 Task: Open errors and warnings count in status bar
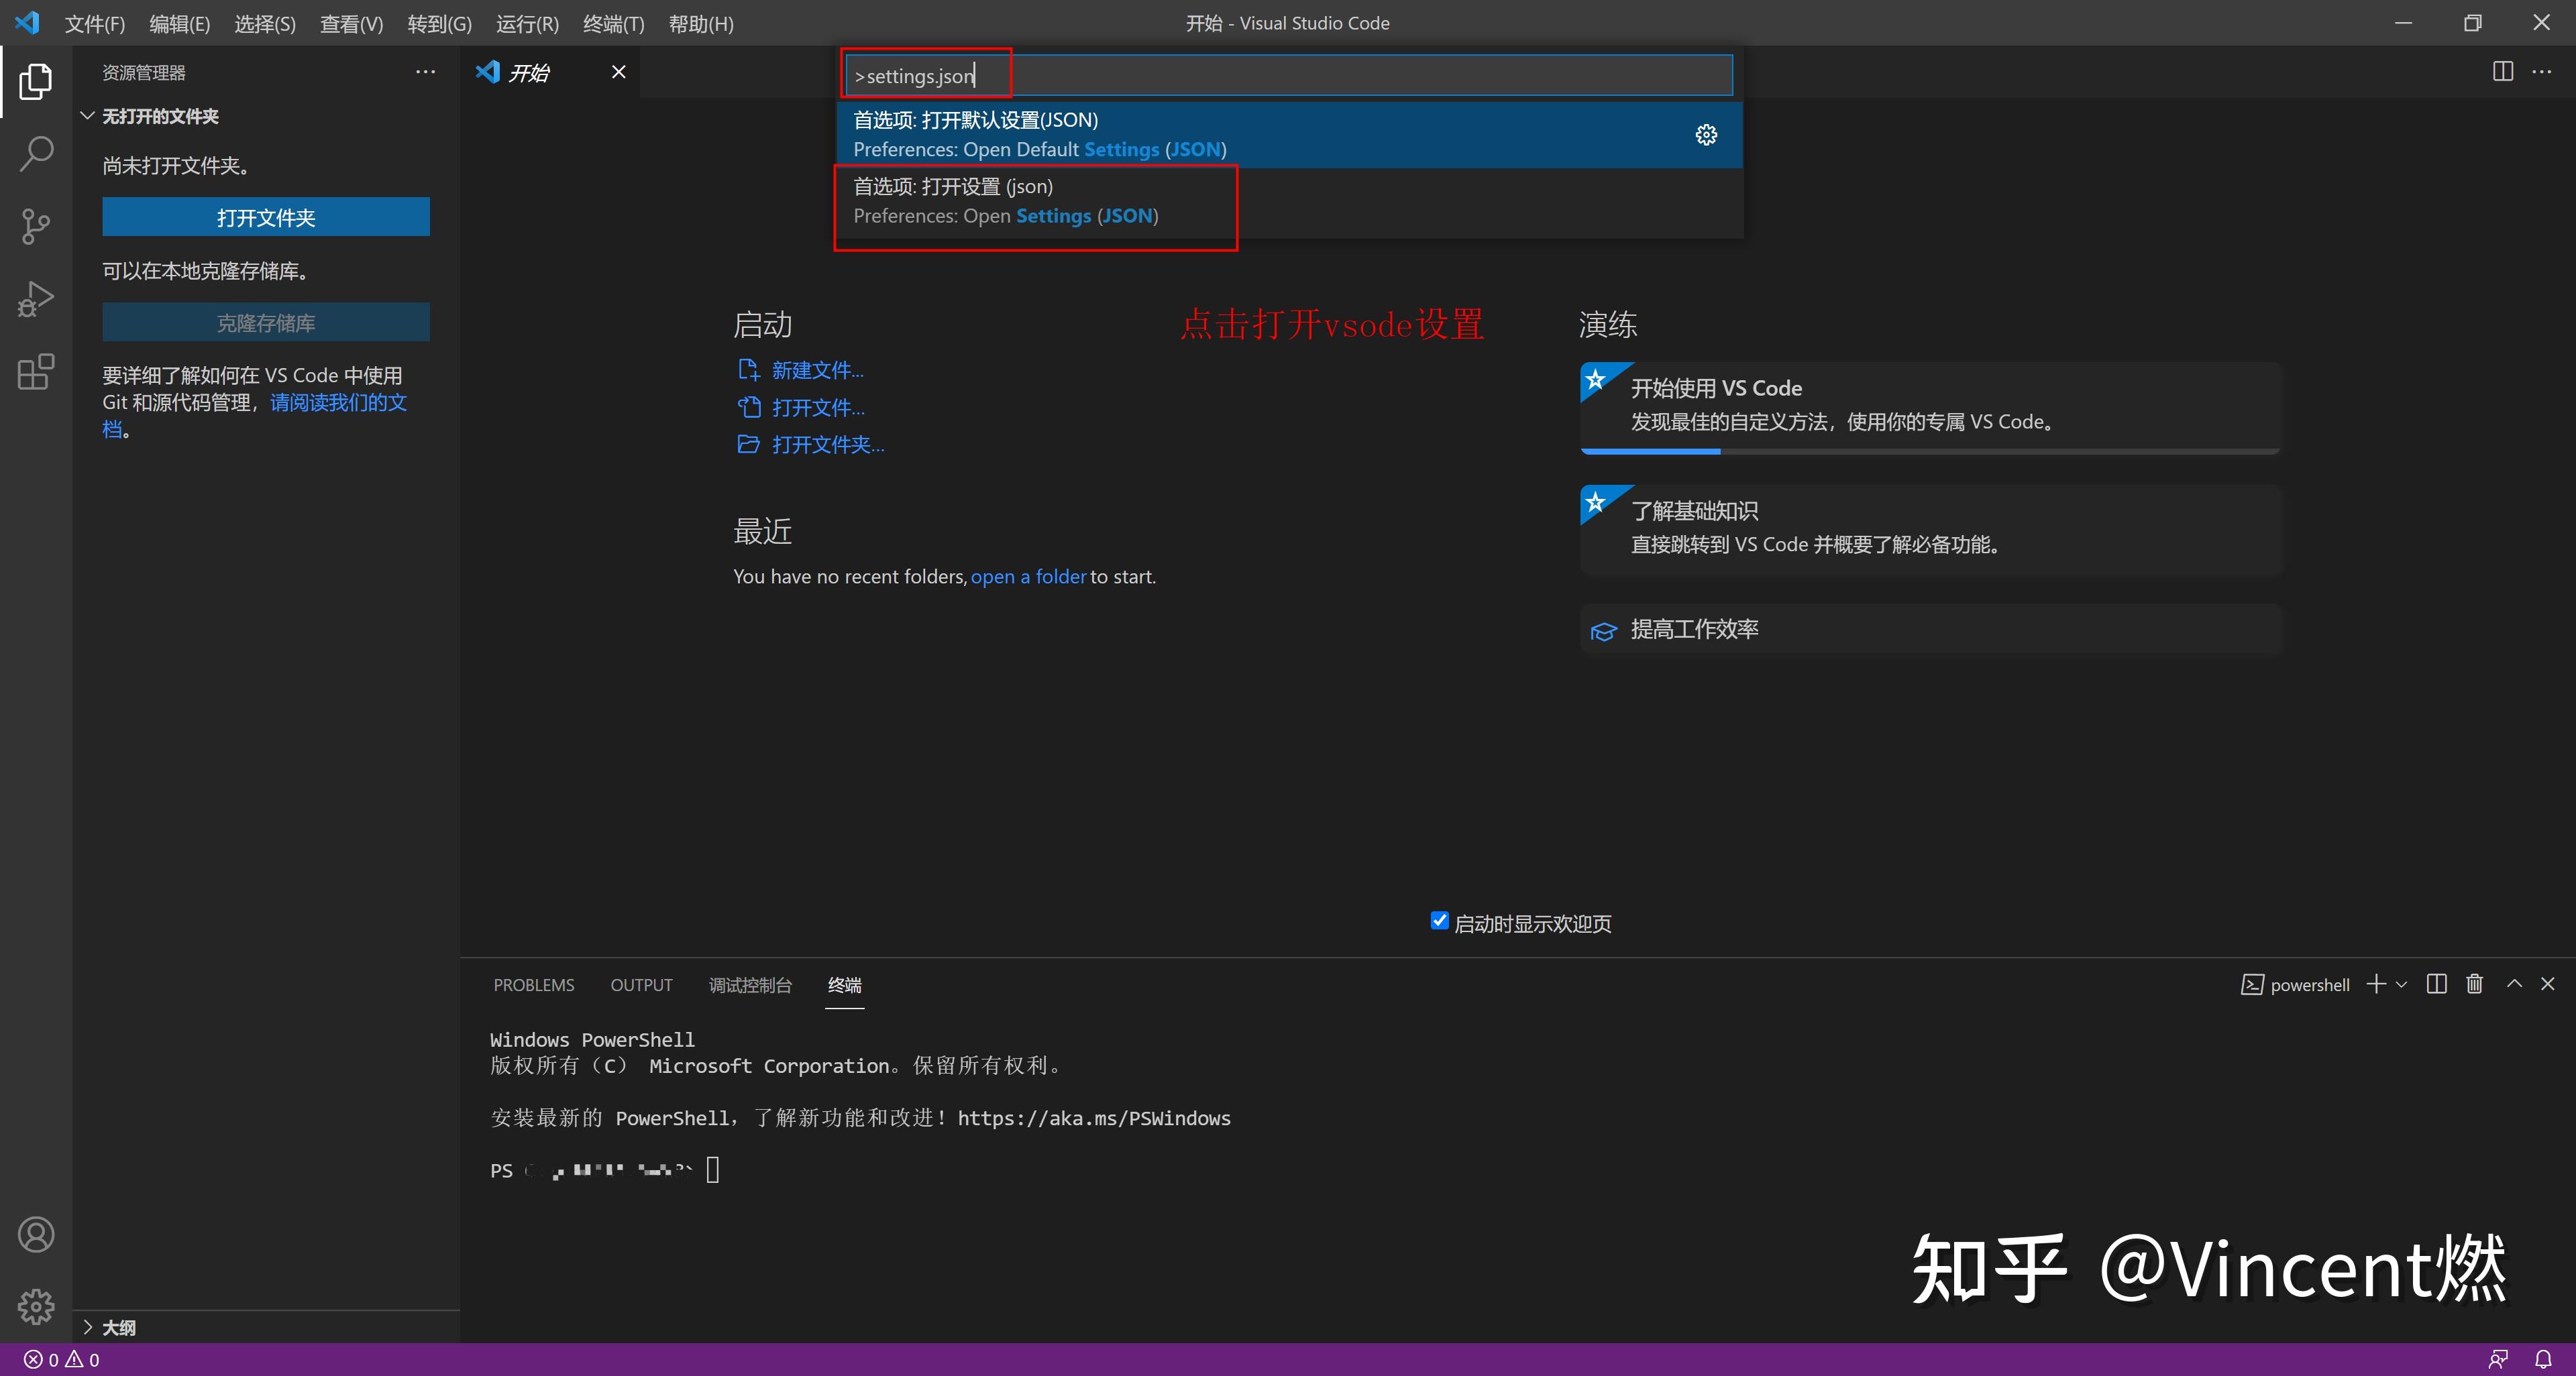point(62,1359)
